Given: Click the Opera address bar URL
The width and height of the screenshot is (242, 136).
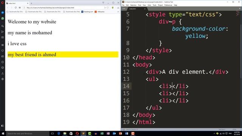Looking at the screenshot, I should tap(50, 8).
